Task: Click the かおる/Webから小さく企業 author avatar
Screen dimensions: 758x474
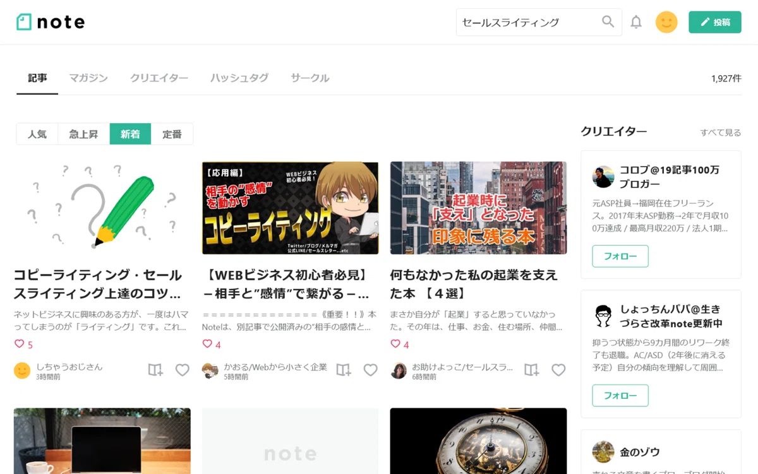Action: click(210, 370)
